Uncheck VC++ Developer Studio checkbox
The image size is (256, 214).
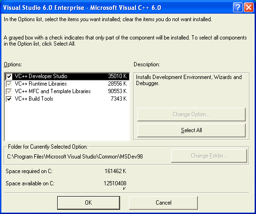pos(9,76)
